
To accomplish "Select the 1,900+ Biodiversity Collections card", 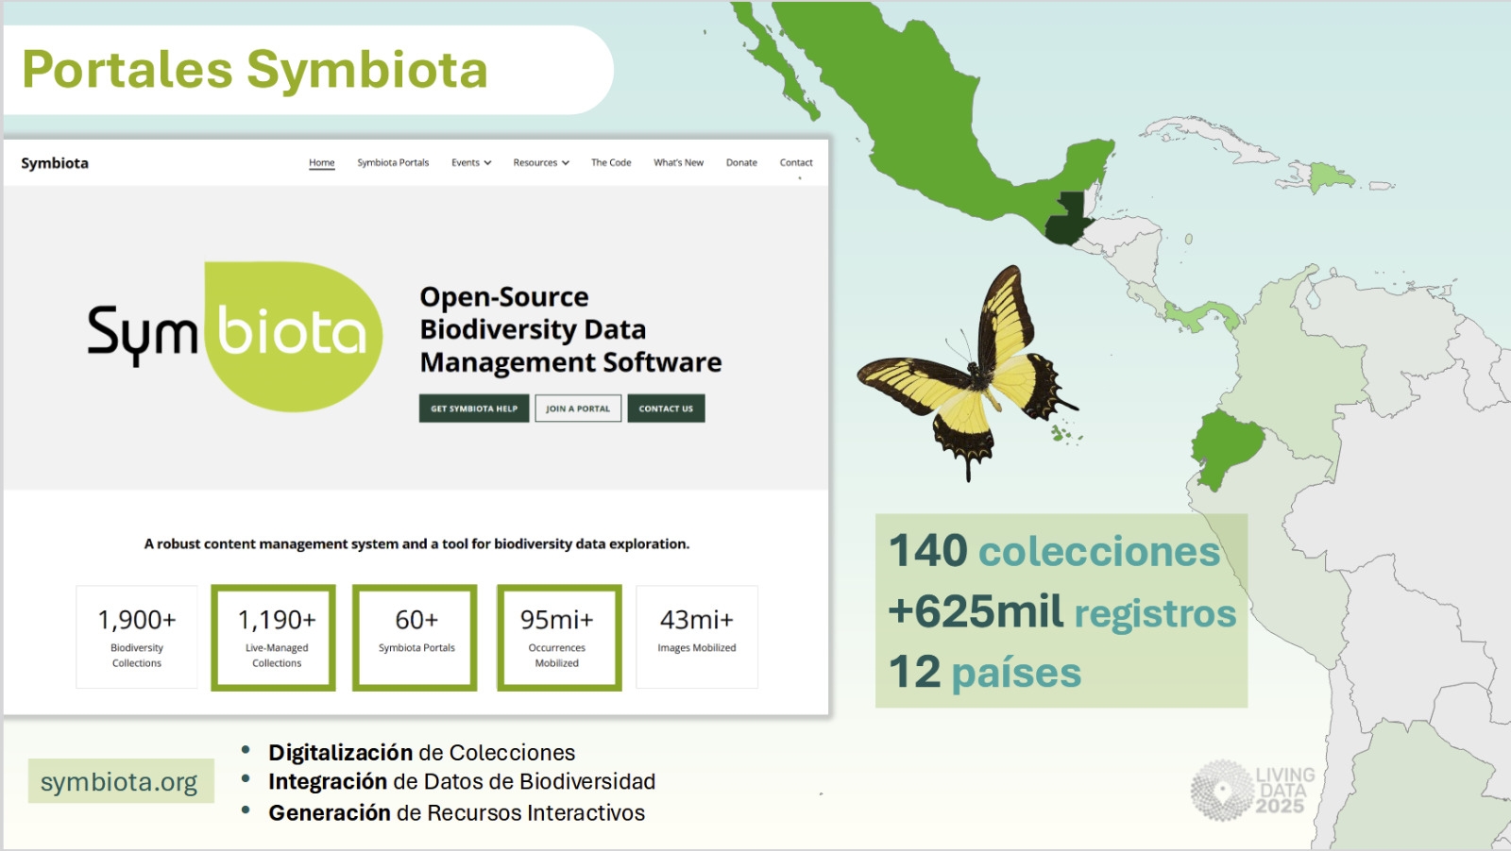I will tap(137, 637).
